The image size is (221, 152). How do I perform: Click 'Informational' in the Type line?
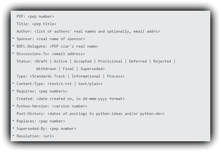pyautogui.click(x=86, y=76)
